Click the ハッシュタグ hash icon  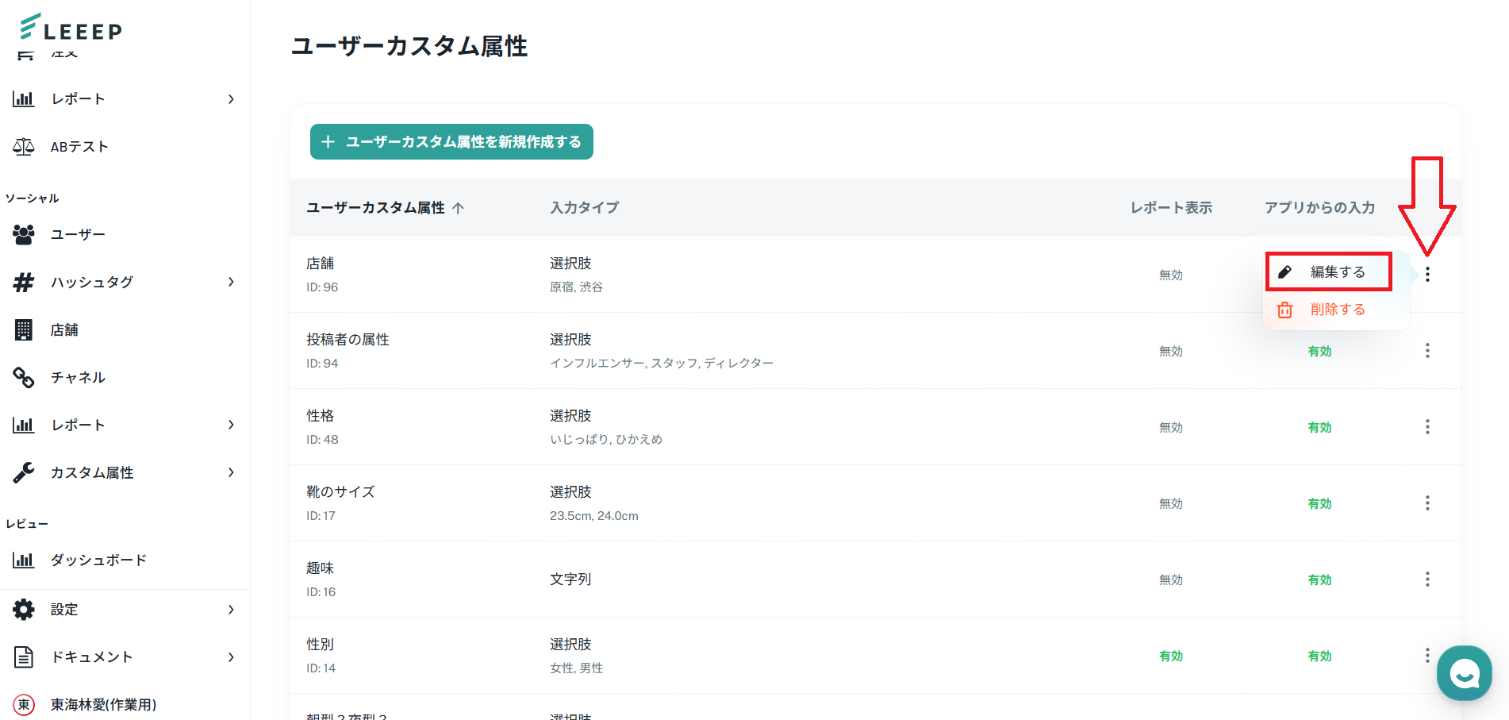point(24,282)
